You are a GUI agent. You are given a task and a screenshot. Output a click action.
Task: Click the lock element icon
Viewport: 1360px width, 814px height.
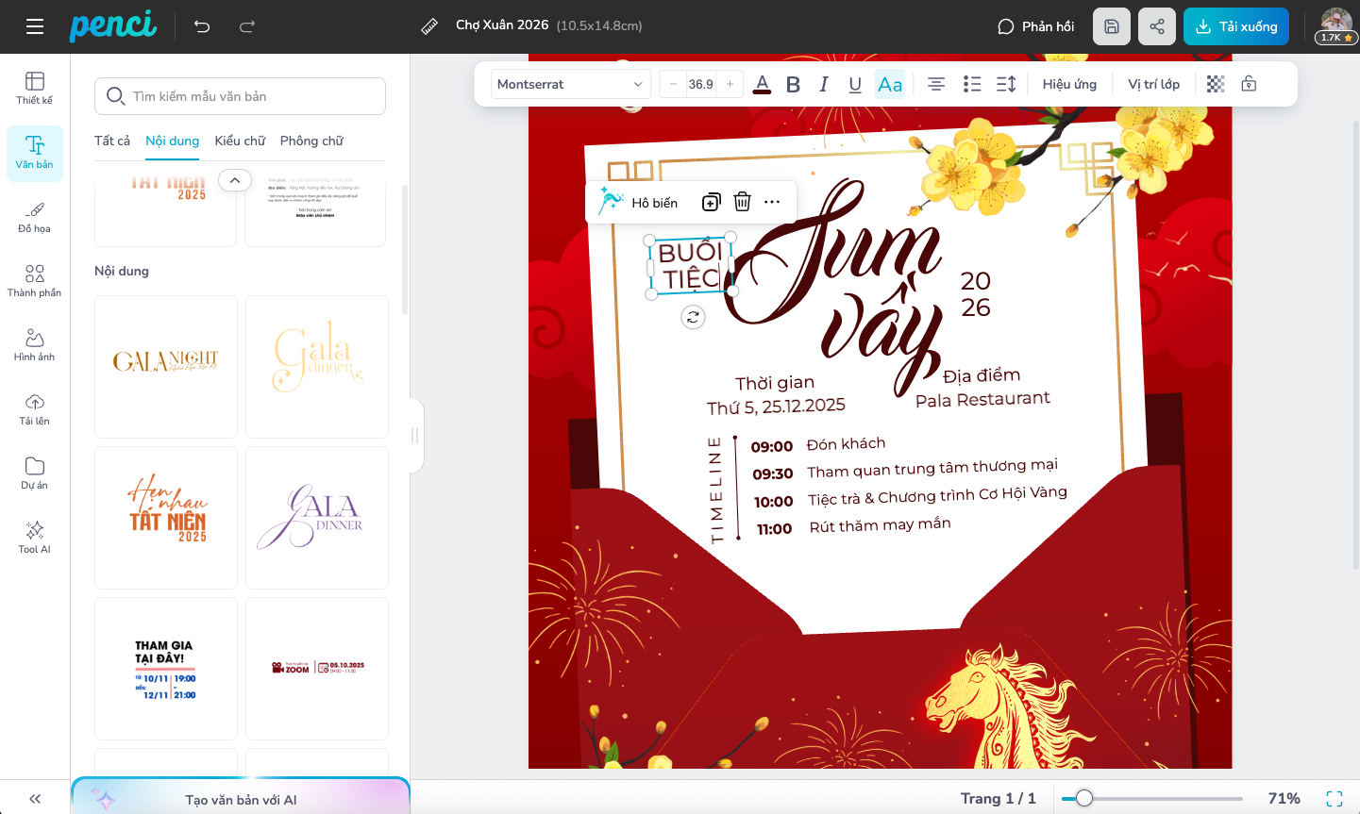point(1249,84)
